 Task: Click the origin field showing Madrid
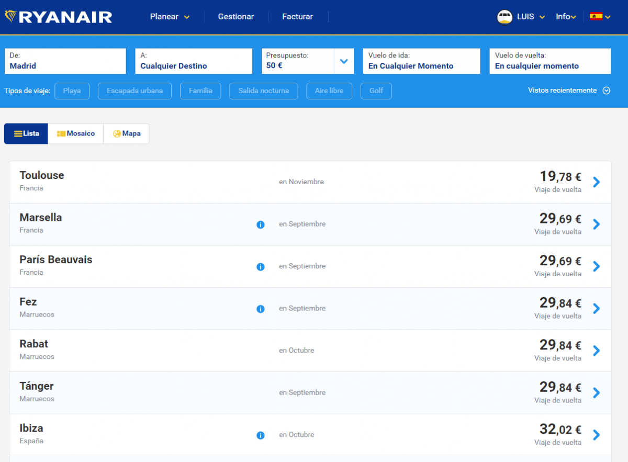pos(65,61)
